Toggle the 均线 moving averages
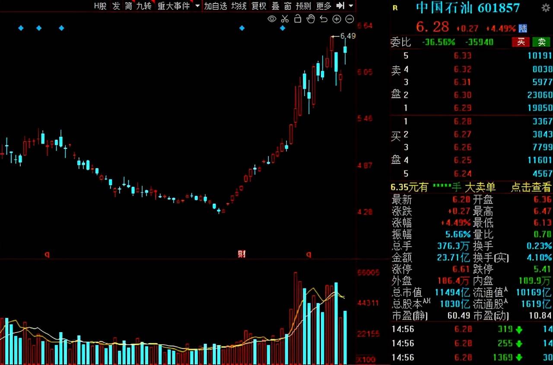 [x=239, y=6]
